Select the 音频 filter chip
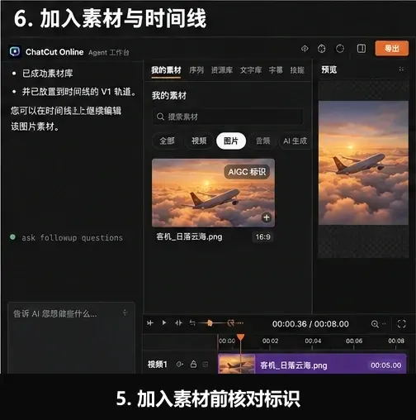416x420 pixels. click(263, 141)
